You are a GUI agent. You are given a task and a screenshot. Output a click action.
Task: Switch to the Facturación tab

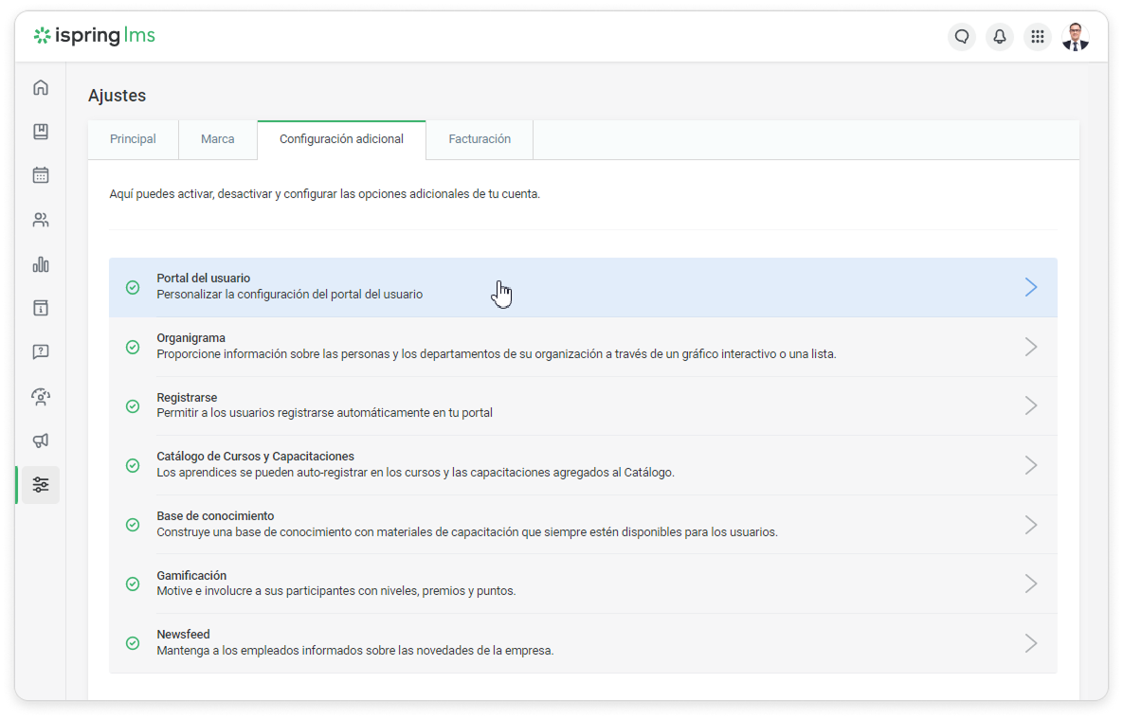(480, 139)
